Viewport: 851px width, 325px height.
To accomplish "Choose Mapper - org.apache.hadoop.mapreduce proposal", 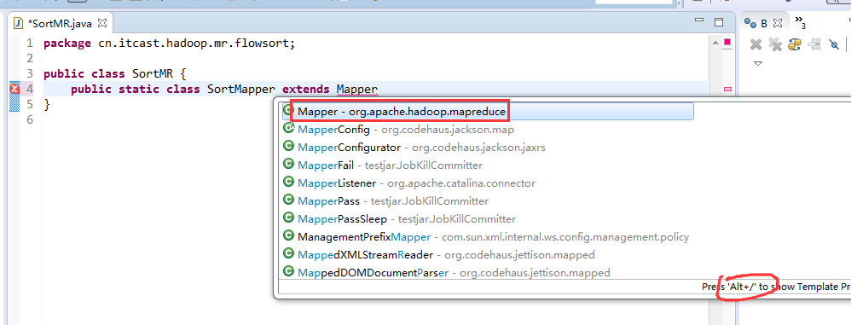I will click(488, 112).
